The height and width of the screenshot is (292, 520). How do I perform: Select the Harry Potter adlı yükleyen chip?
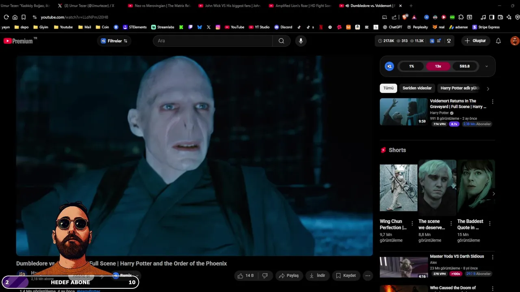[460, 88]
